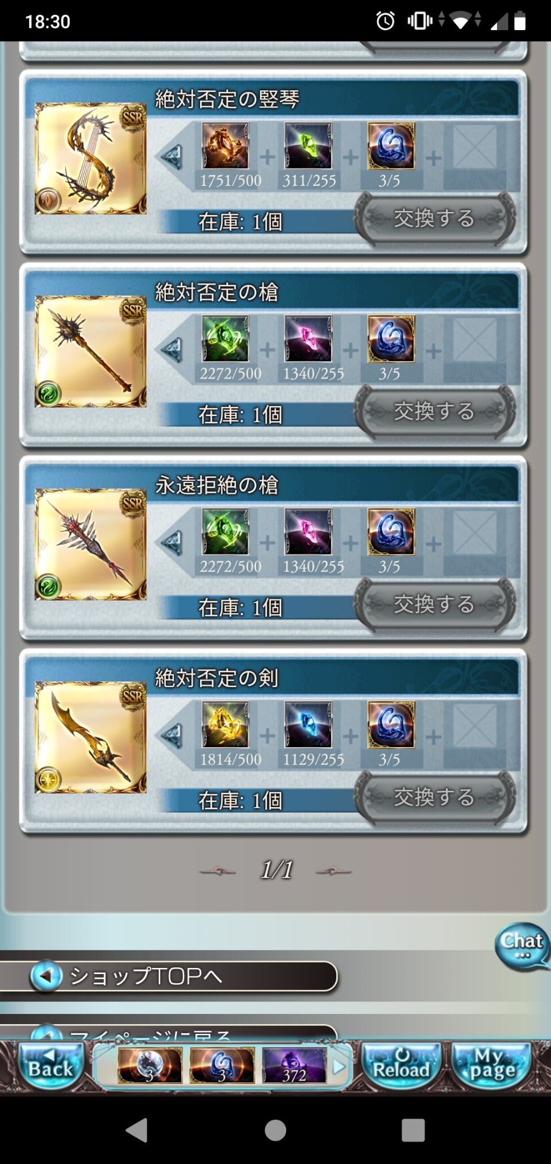Expand the left arrow on 絶対否定の竪琴 materials
Viewport: 551px width, 1164px height.
point(172,156)
